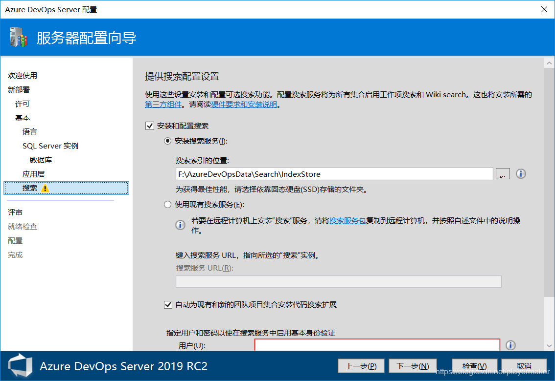Open the 搜索服务包 link
The image size is (555, 381).
pyautogui.click(x=347, y=220)
